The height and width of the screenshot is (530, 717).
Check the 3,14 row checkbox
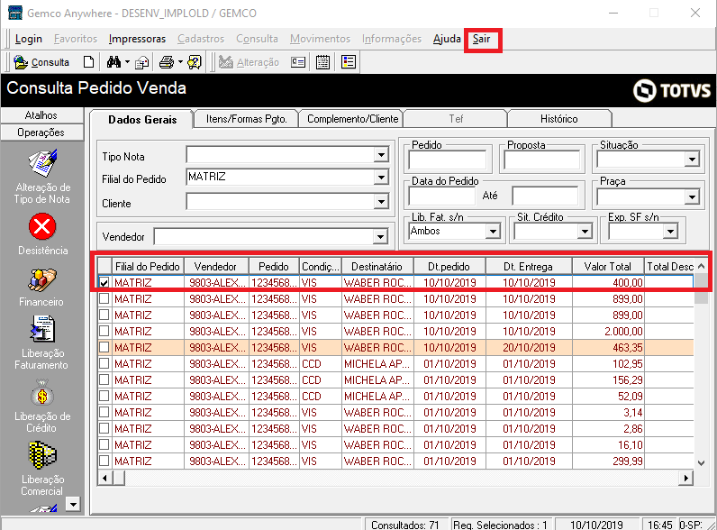click(x=104, y=413)
